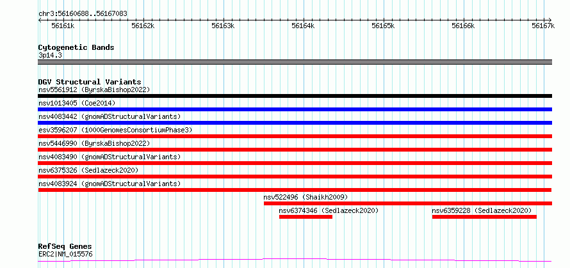
Task: Open nsv6374346 (Sedlazeck2020) label
Action: click(329, 210)
